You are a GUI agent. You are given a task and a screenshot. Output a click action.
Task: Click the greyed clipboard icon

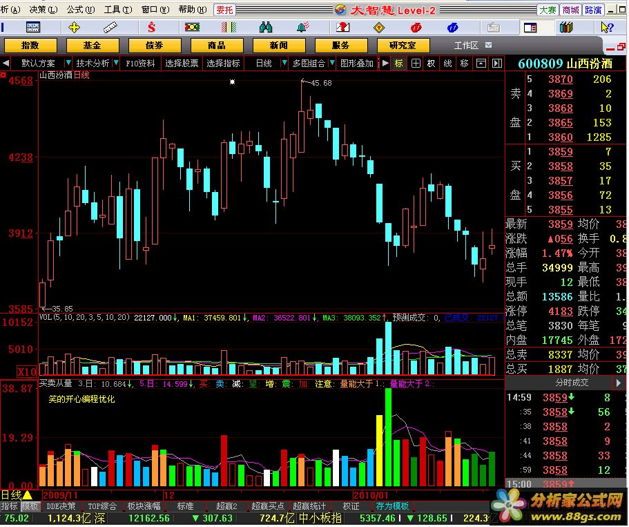pos(493,28)
